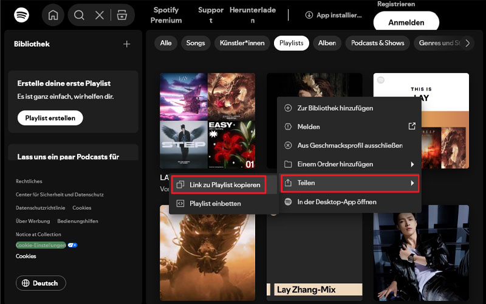Select the Playlists filter tab
Viewport: 486px width, 304px height.
click(x=292, y=43)
